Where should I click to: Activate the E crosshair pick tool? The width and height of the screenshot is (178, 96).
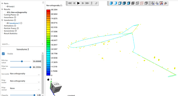click(x=157, y=3)
